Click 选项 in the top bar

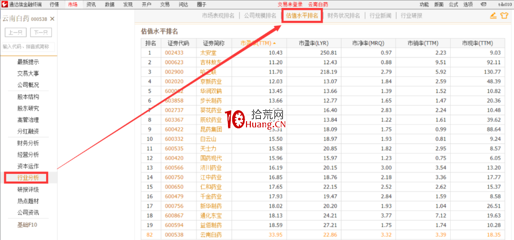(x=468, y=5)
